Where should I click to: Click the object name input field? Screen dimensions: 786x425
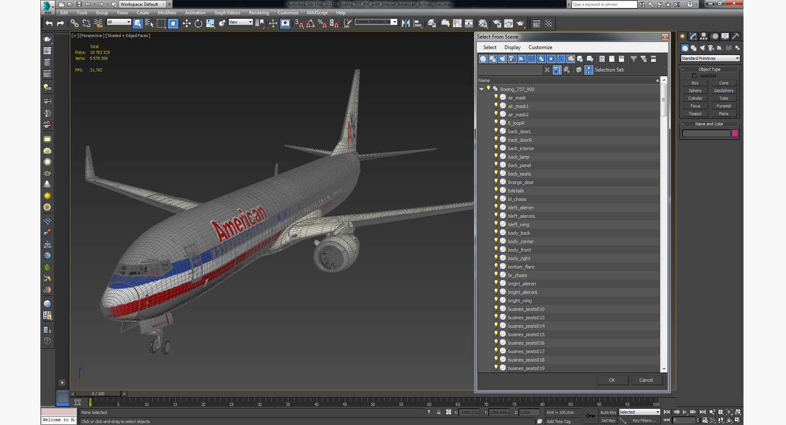pyautogui.click(x=706, y=133)
